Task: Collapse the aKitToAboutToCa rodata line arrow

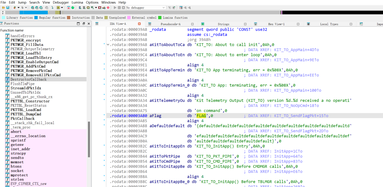Action: click(x=108, y=45)
